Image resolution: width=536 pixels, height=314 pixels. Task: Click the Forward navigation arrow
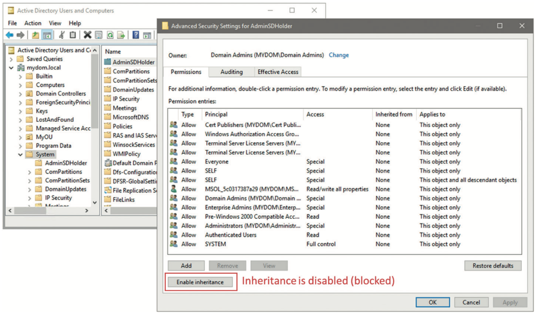pos(20,35)
